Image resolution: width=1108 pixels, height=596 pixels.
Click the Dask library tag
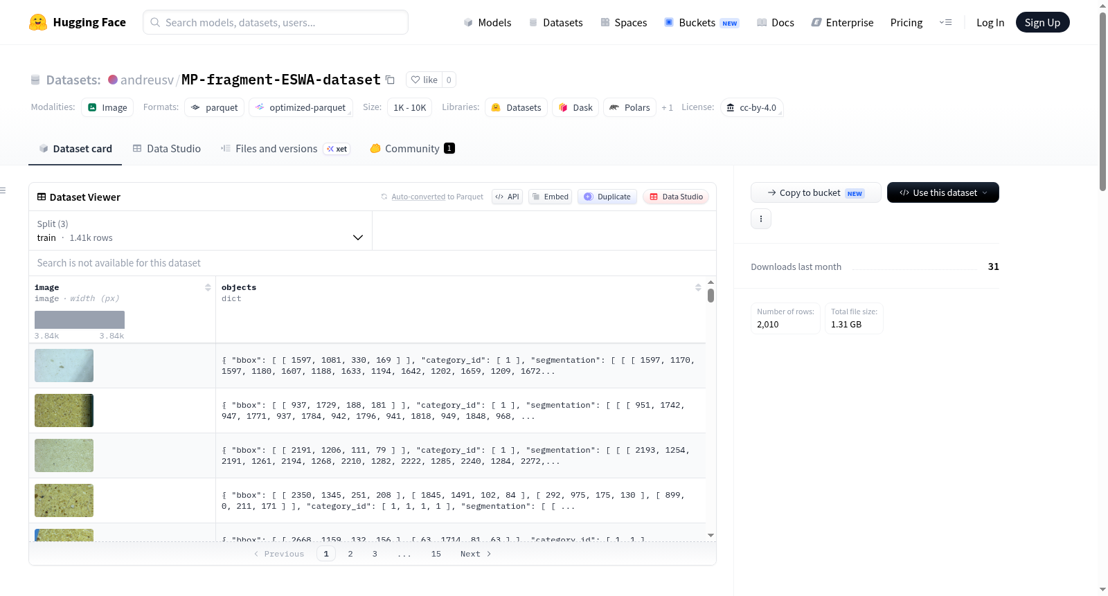pos(575,107)
